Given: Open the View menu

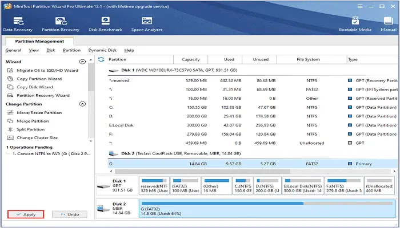Looking at the screenshot, I should [x=34, y=50].
